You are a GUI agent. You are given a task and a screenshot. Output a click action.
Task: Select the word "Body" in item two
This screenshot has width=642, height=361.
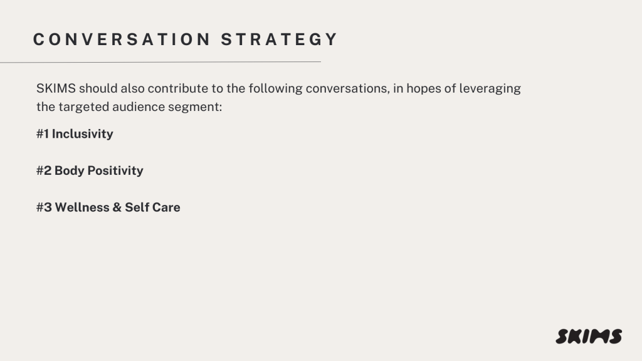pos(70,170)
